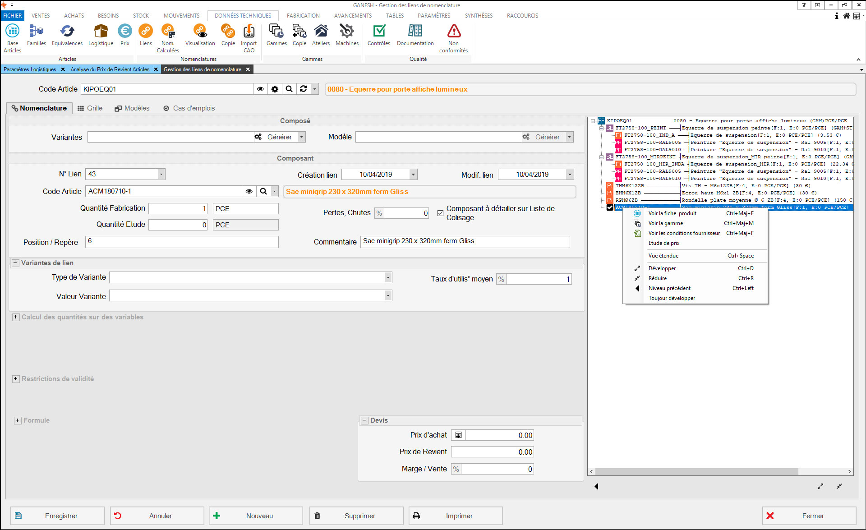Open Type de Variante dropdown
Screen dimensions: 866x530
[x=388, y=277]
